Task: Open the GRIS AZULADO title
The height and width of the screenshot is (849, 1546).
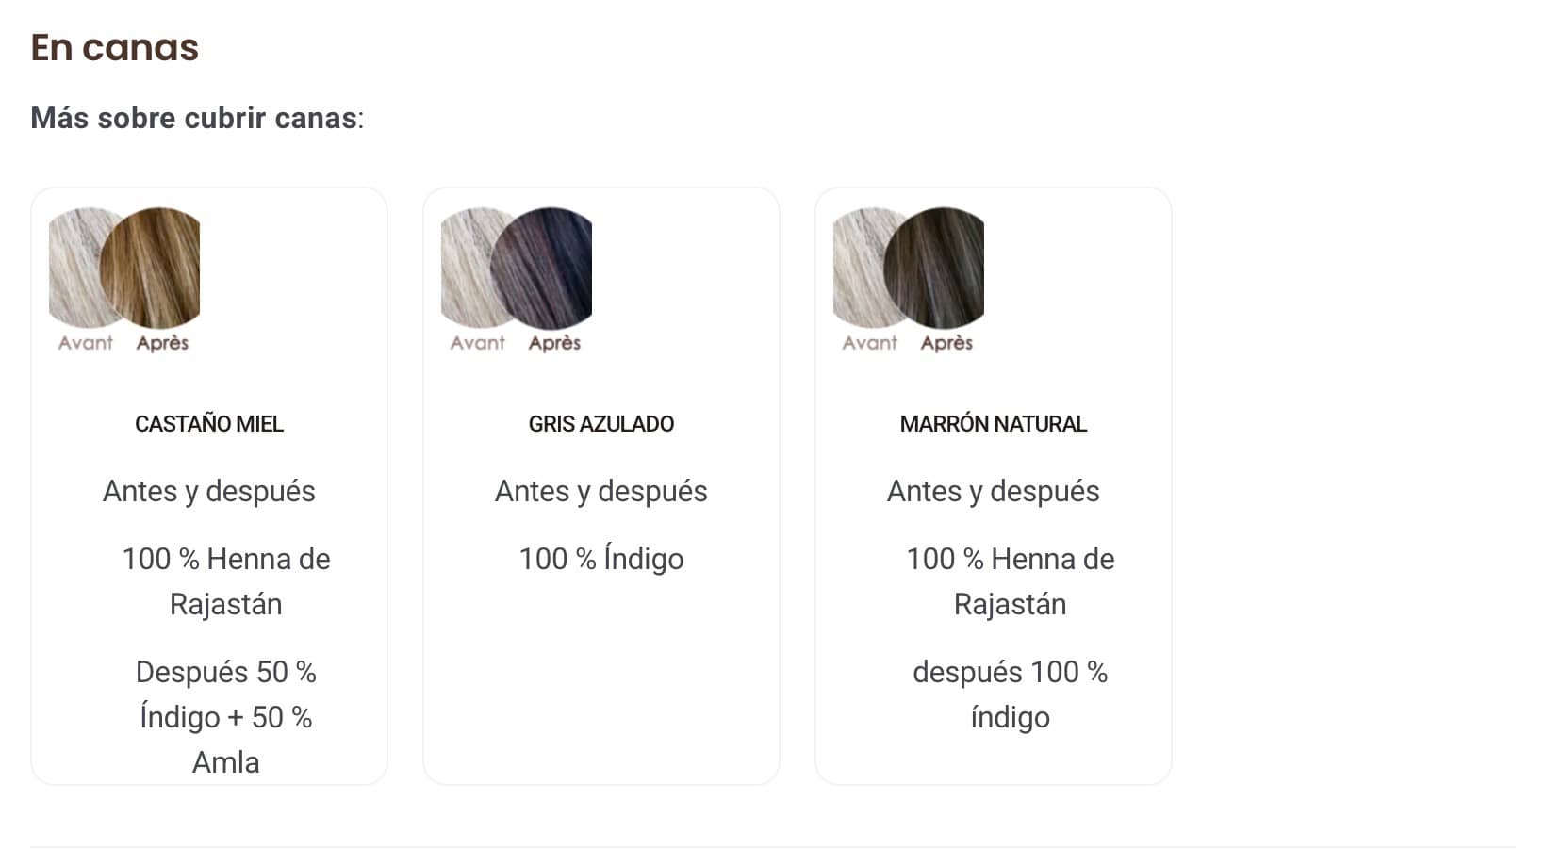Action: pyautogui.click(x=601, y=424)
